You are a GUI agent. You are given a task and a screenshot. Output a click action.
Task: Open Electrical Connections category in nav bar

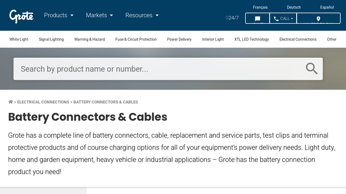[x=298, y=39]
